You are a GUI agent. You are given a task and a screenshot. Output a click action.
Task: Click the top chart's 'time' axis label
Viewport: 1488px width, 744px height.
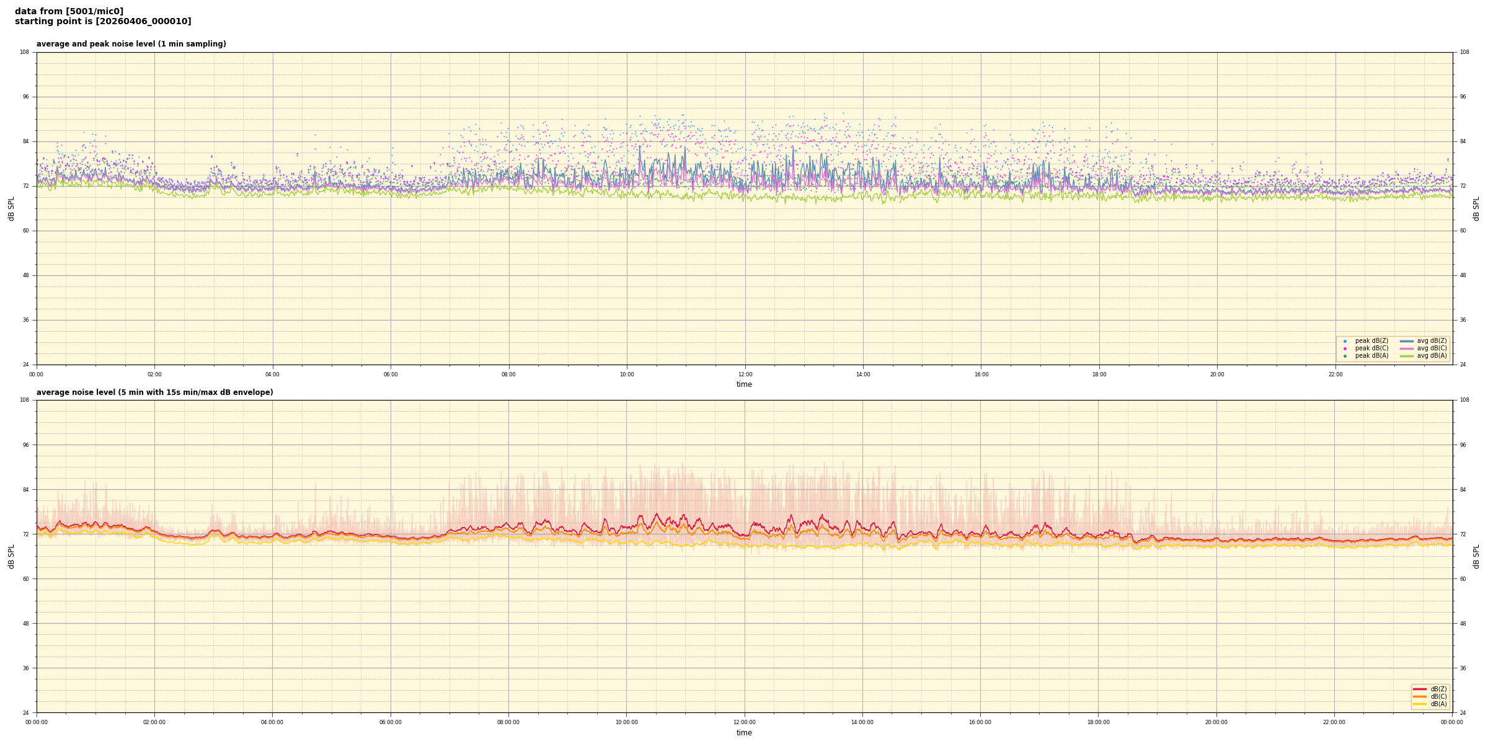pyautogui.click(x=744, y=384)
